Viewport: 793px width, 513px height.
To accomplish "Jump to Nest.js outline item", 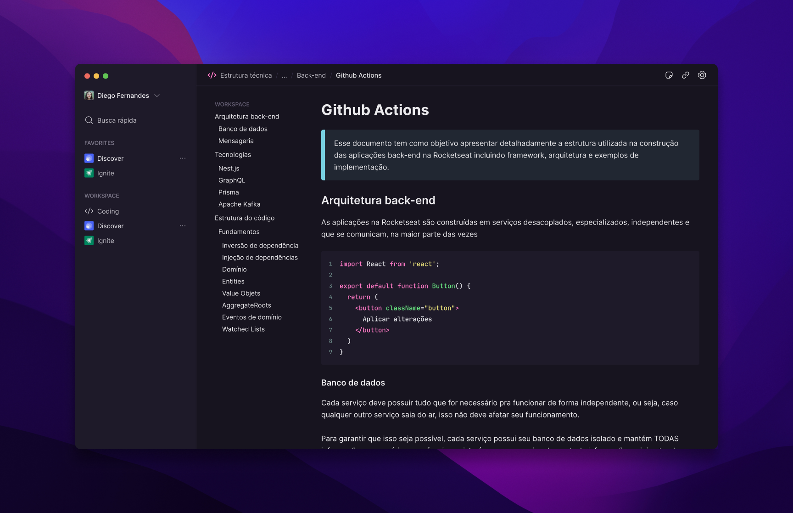I will click(x=229, y=169).
